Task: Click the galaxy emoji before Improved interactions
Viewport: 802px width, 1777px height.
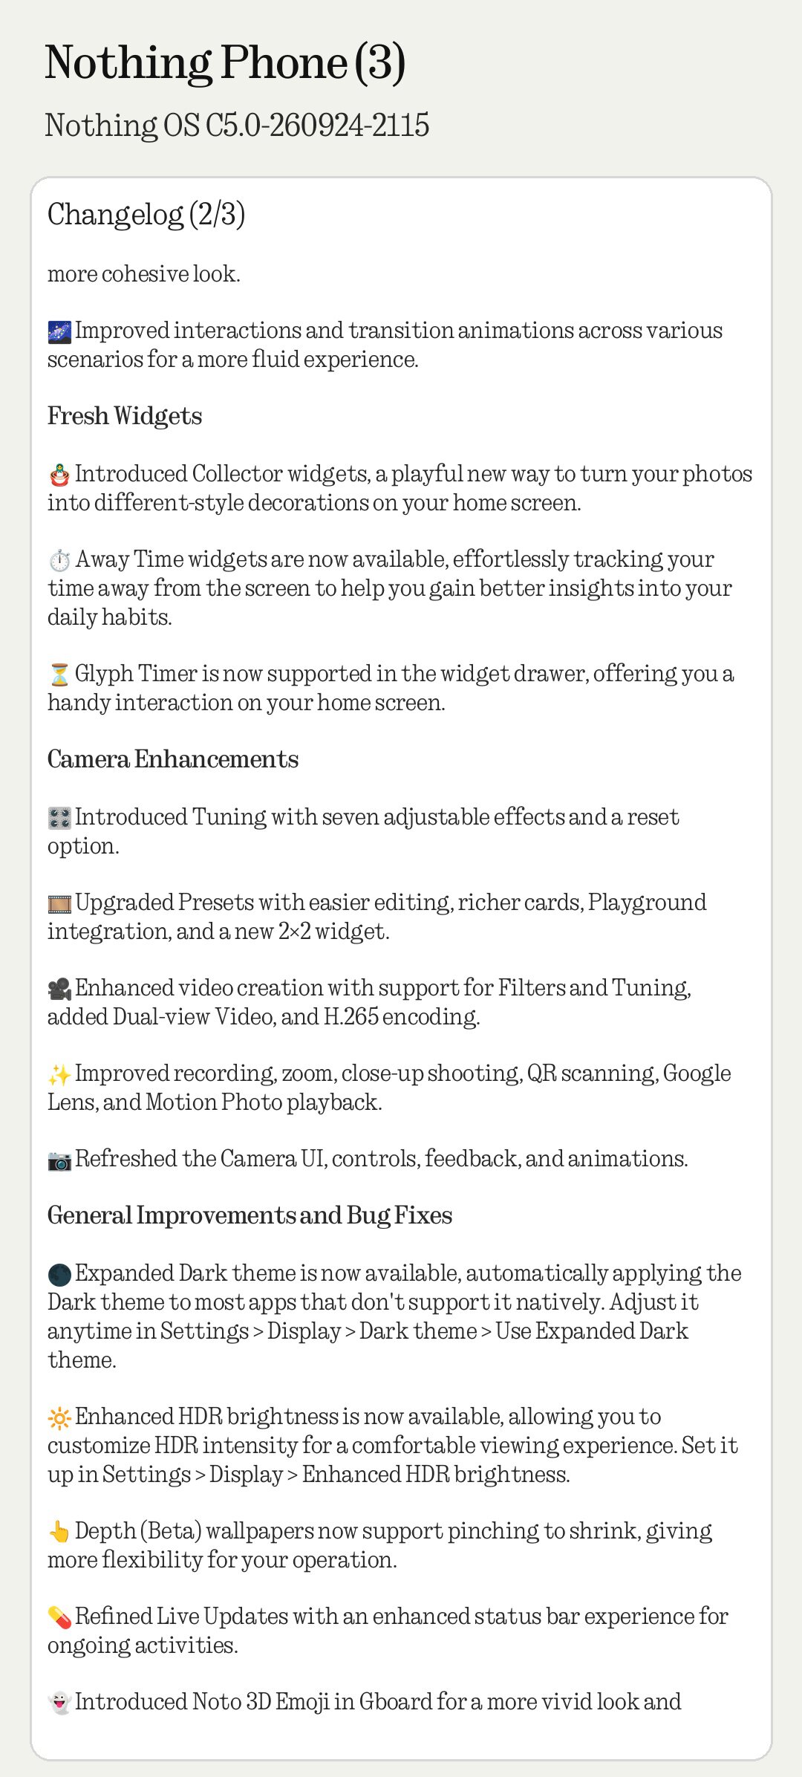Action: (59, 331)
